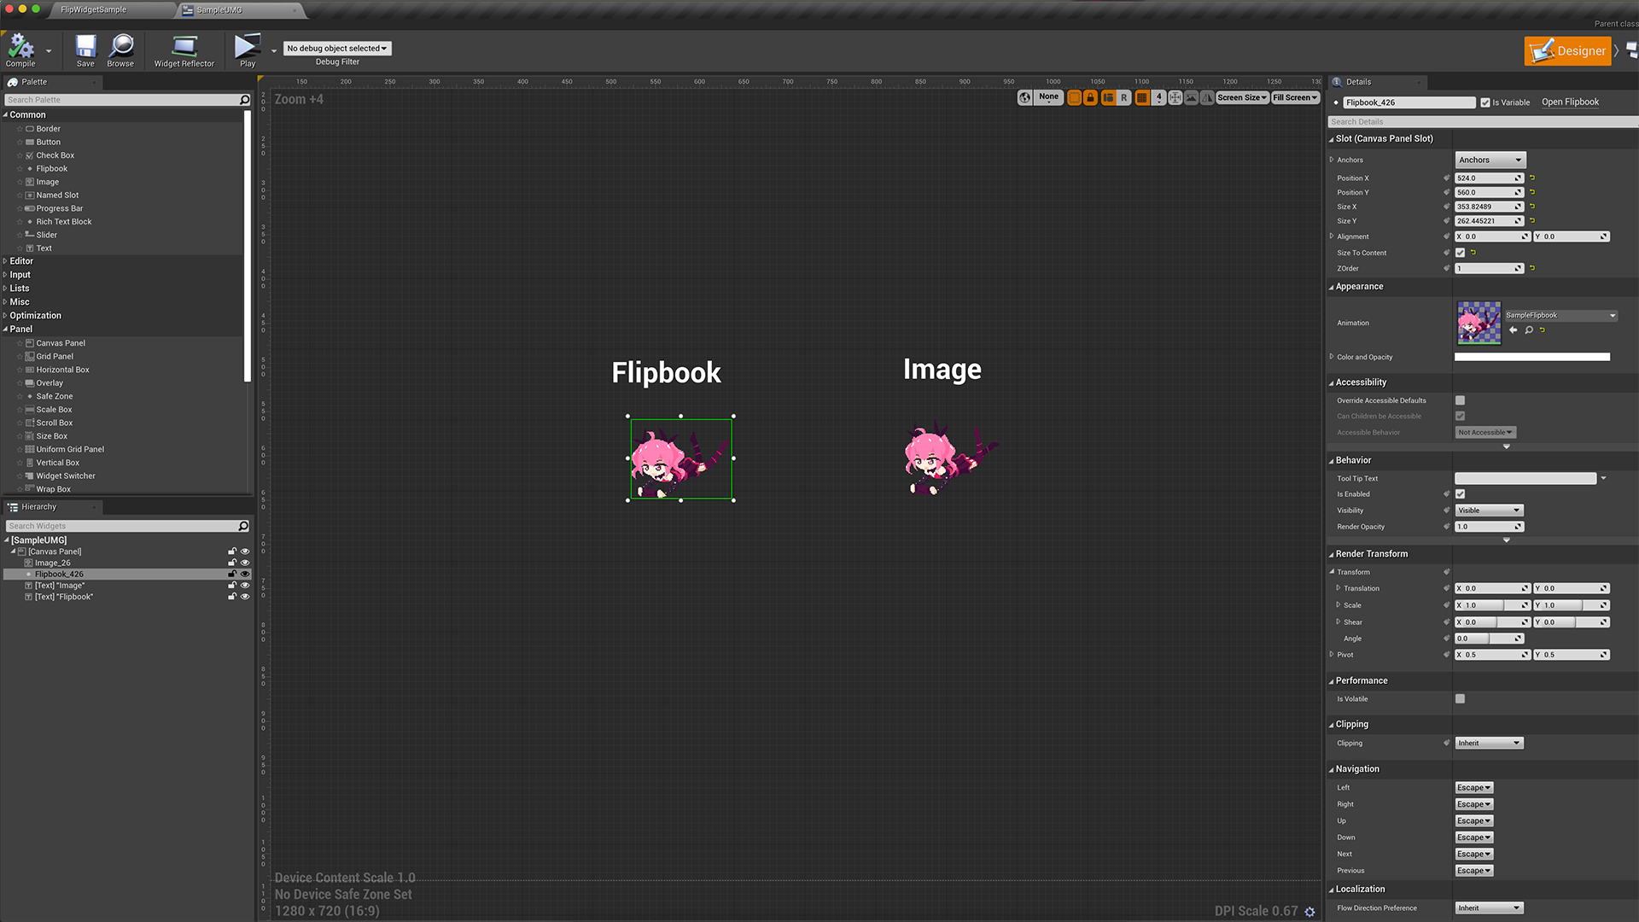Select the localization preview globe icon
Screen dimensions: 1639x922
coord(1025,97)
